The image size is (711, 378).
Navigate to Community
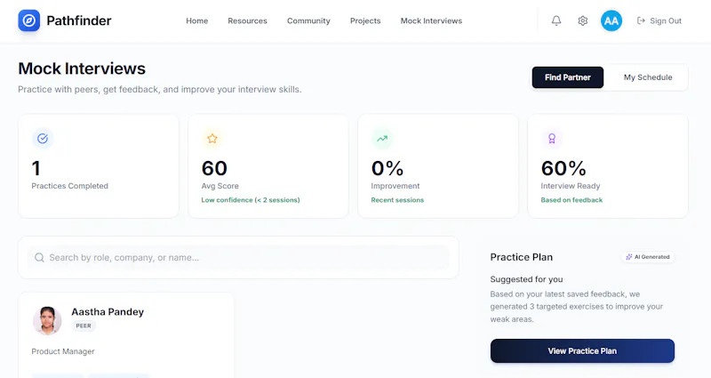click(x=308, y=20)
